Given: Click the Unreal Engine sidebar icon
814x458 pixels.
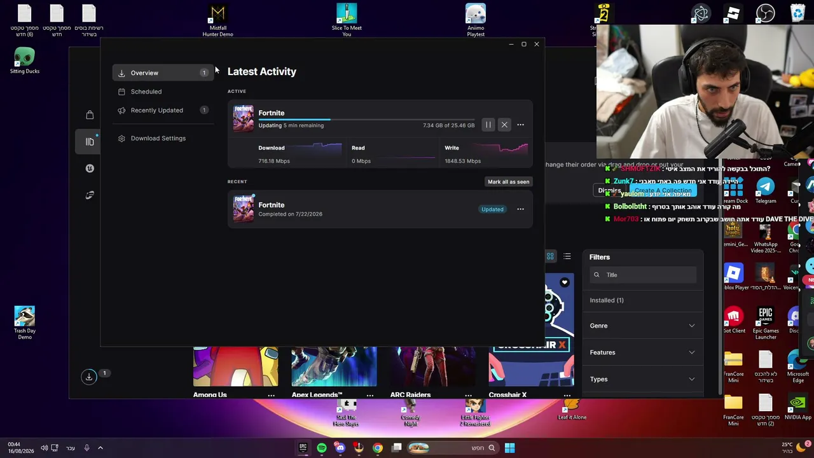Looking at the screenshot, I should tap(90, 168).
